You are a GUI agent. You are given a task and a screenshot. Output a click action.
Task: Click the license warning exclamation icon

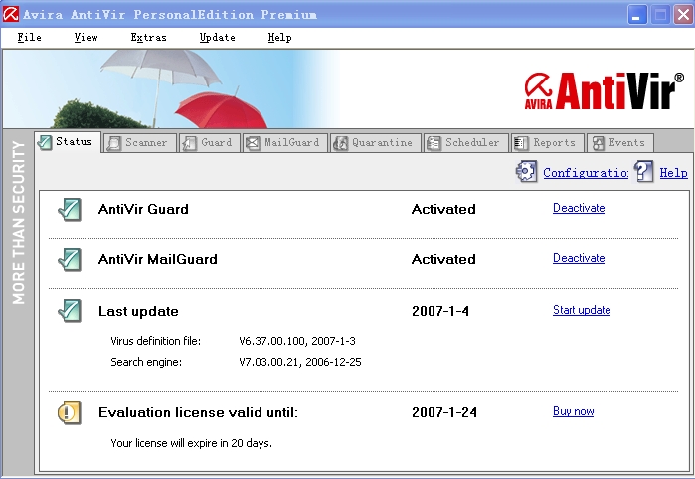click(70, 413)
